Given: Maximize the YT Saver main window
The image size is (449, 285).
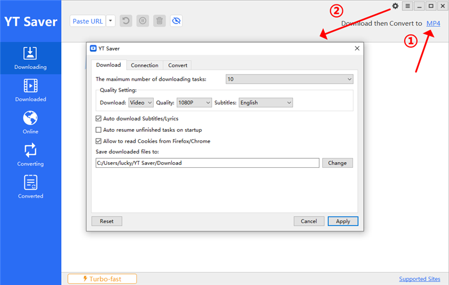Looking at the screenshot, I should [x=431, y=6].
